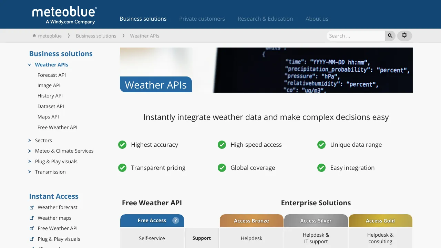Open Free Weather API under Instant Access

click(x=58, y=228)
